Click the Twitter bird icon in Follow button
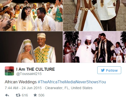 (x=103, y=70)
